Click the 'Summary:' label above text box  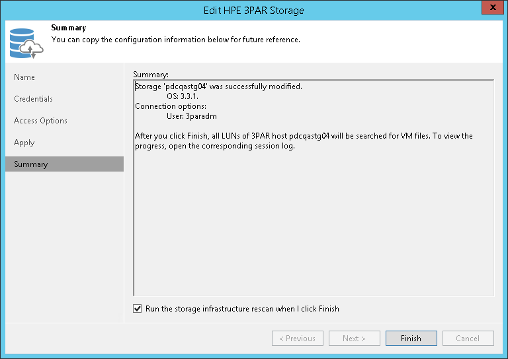(x=151, y=75)
